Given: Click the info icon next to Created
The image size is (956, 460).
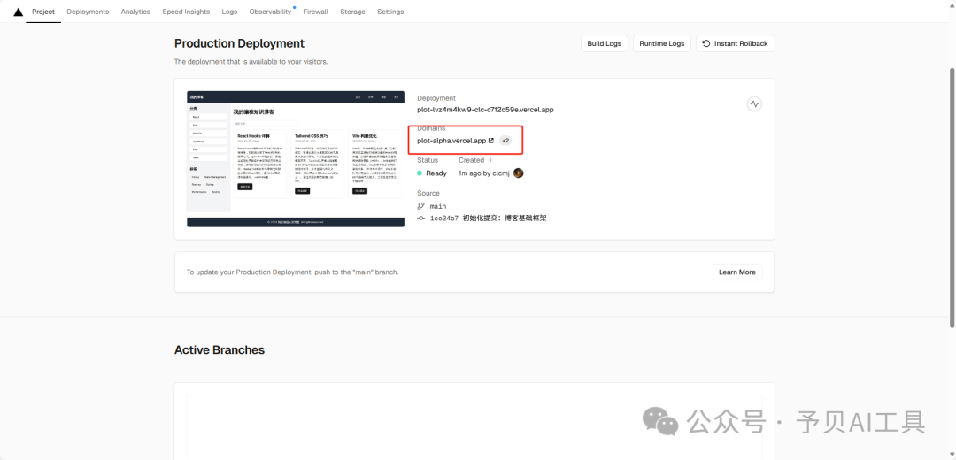Looking at the screenshot, I should coord(490,160).
